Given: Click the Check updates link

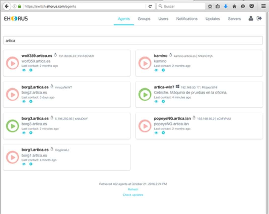Looking at the screenshot, I should coord(133,195).
